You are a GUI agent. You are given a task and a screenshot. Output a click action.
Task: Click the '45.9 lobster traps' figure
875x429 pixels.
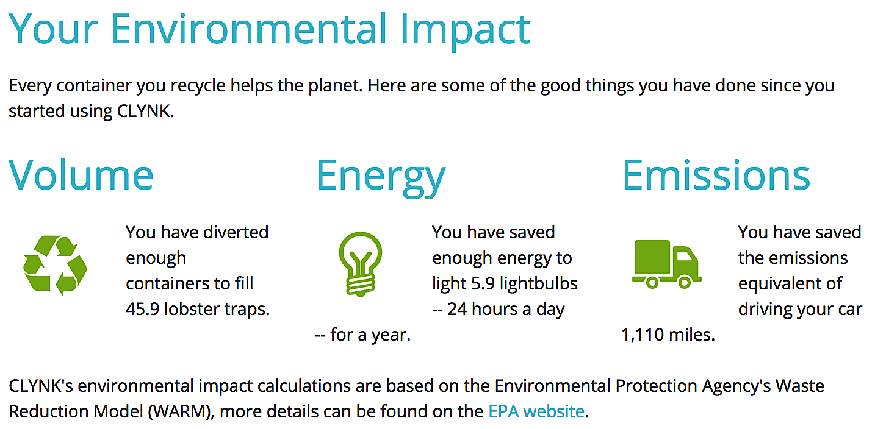(197, 309)
